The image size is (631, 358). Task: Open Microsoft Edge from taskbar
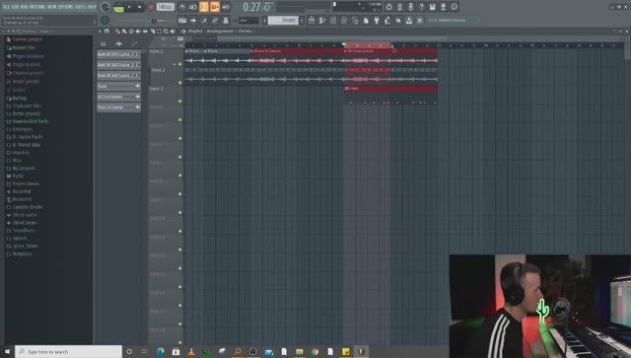tap(161, 351)
